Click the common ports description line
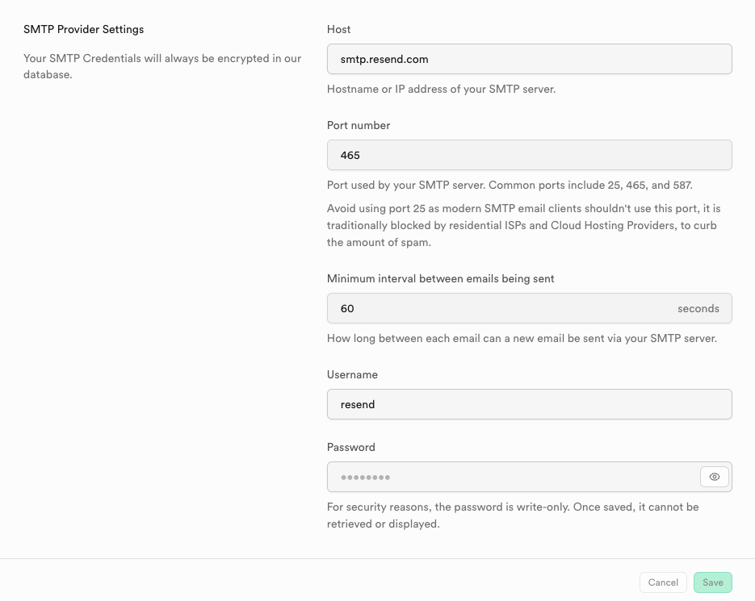The width and height of the screenshot is (755, 601). pyautogui.click(x=511, y=185)
